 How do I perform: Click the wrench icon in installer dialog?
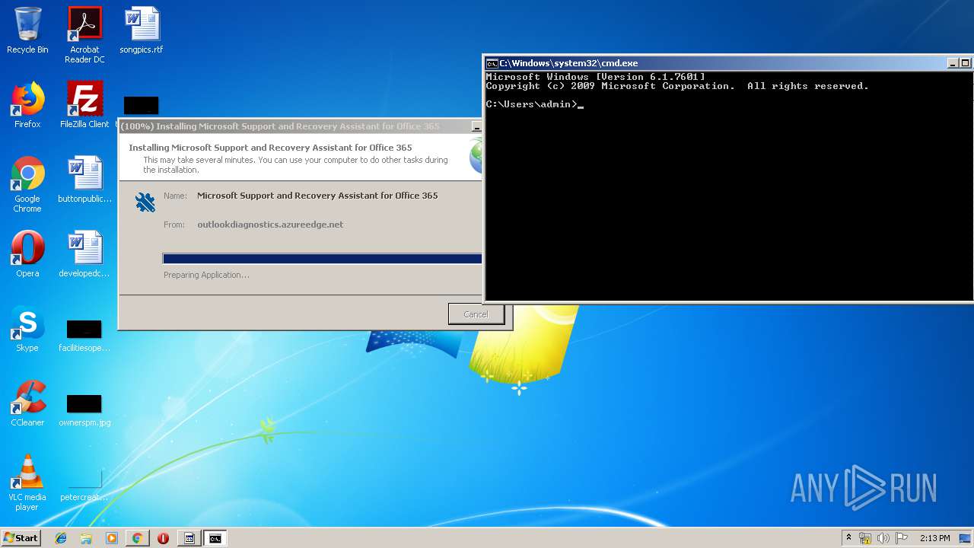click(x=145, y=202)
